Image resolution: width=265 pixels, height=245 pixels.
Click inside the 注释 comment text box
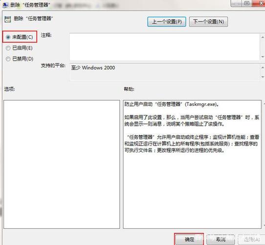164,47
